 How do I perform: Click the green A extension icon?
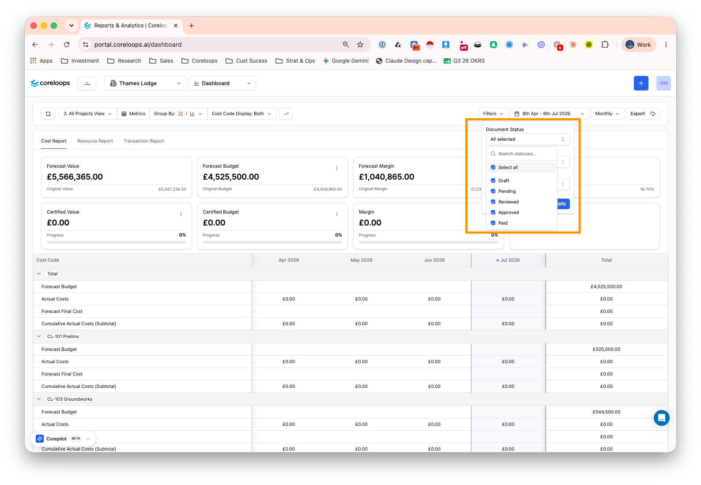[x=494, y=45]
